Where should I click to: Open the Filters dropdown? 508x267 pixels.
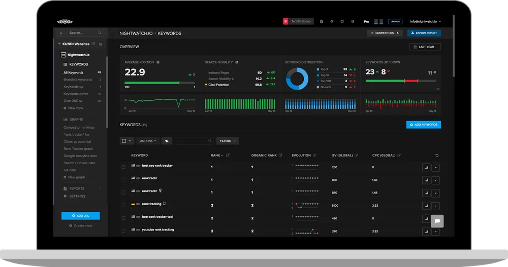(228, 141)
